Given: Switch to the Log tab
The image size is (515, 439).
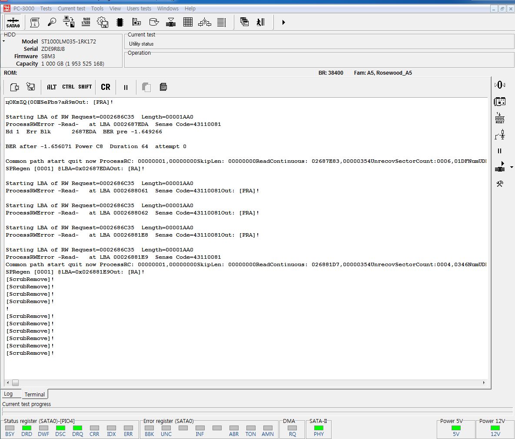Looking at the screenshot, I should [8, 394].
